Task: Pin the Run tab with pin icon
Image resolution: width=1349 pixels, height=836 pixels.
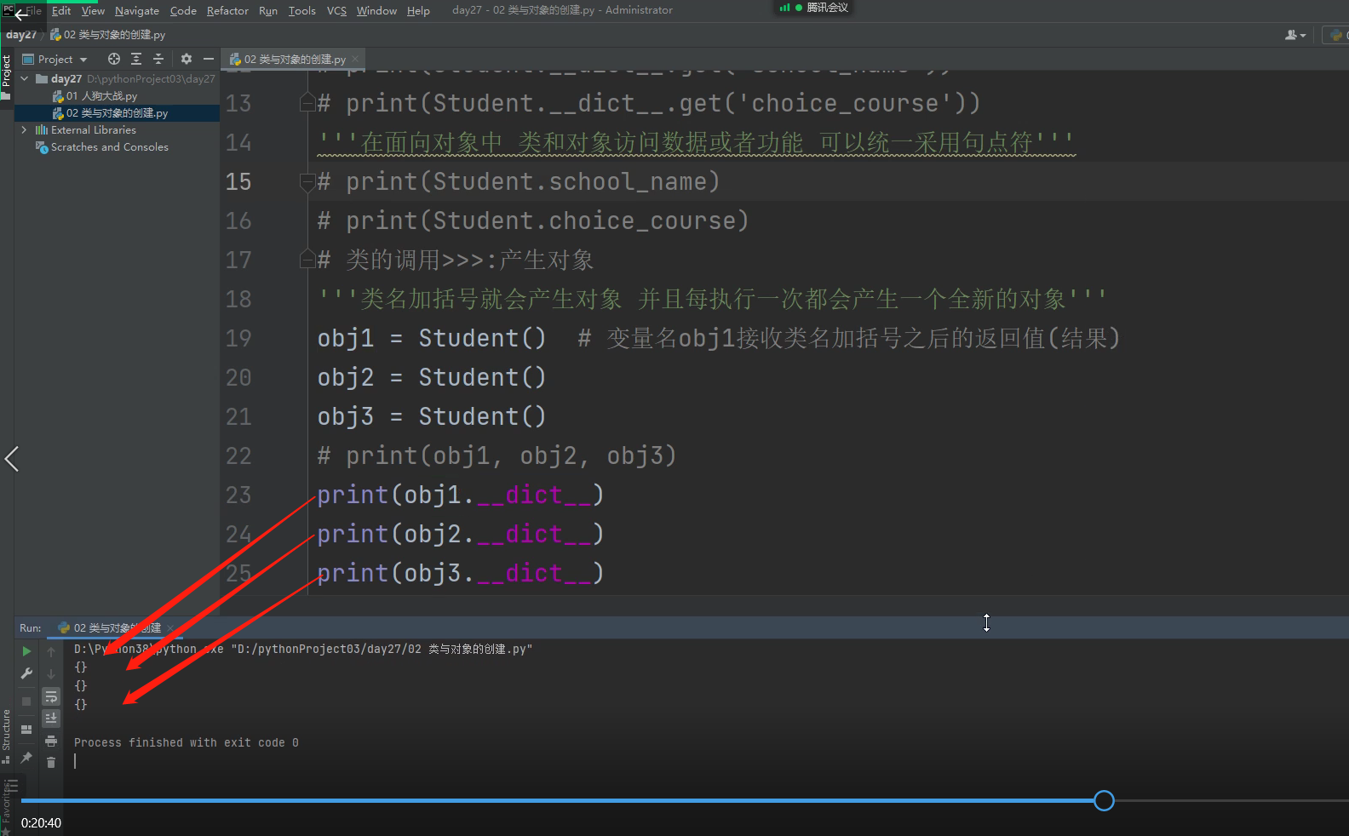Action: click(26, 757)
